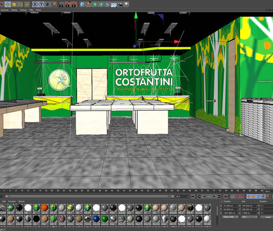Open the material manager Texture menu
This screenshot has height=231, width=273.
pos(21,202)
